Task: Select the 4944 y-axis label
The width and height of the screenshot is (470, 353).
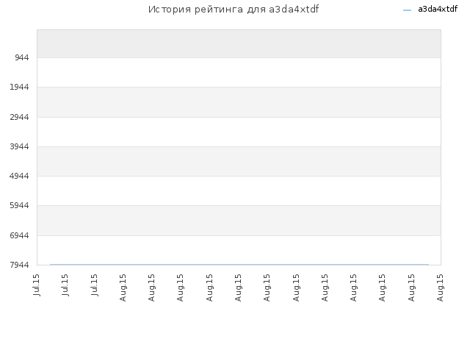Action: [x=19, y=176]
